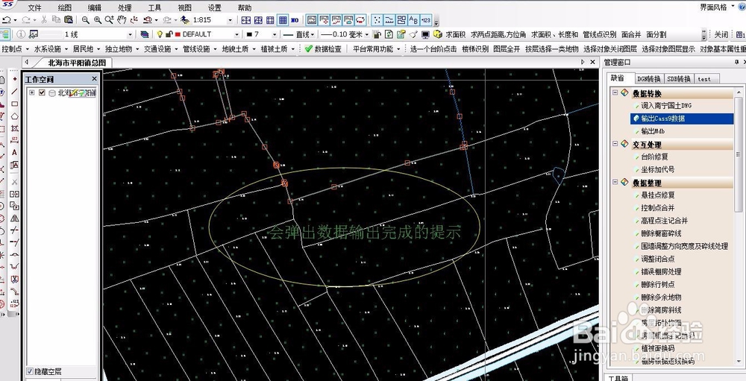The image size is (746, 381).
Task: Collapse the 数据转换 group
Action: click(615, 92)
